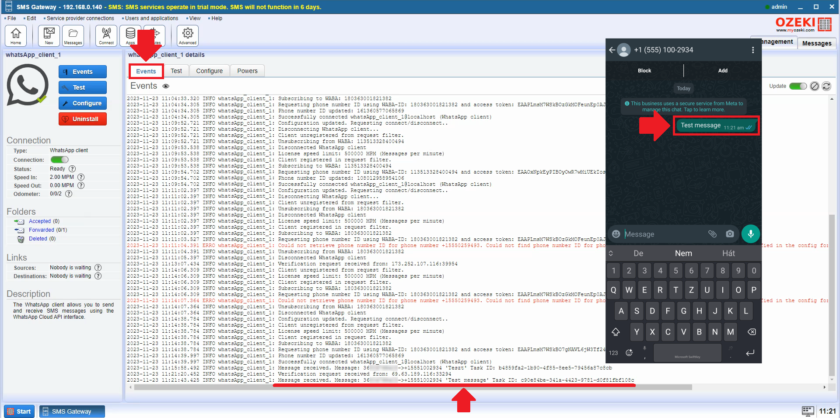This screenshot has height=418, width=840.
Task: Click the Shift key on phone keyboard
Action: click(616, 332)
